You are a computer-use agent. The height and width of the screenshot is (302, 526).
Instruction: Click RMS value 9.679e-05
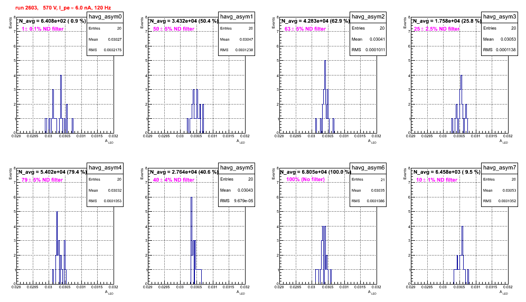pos(244,201)
